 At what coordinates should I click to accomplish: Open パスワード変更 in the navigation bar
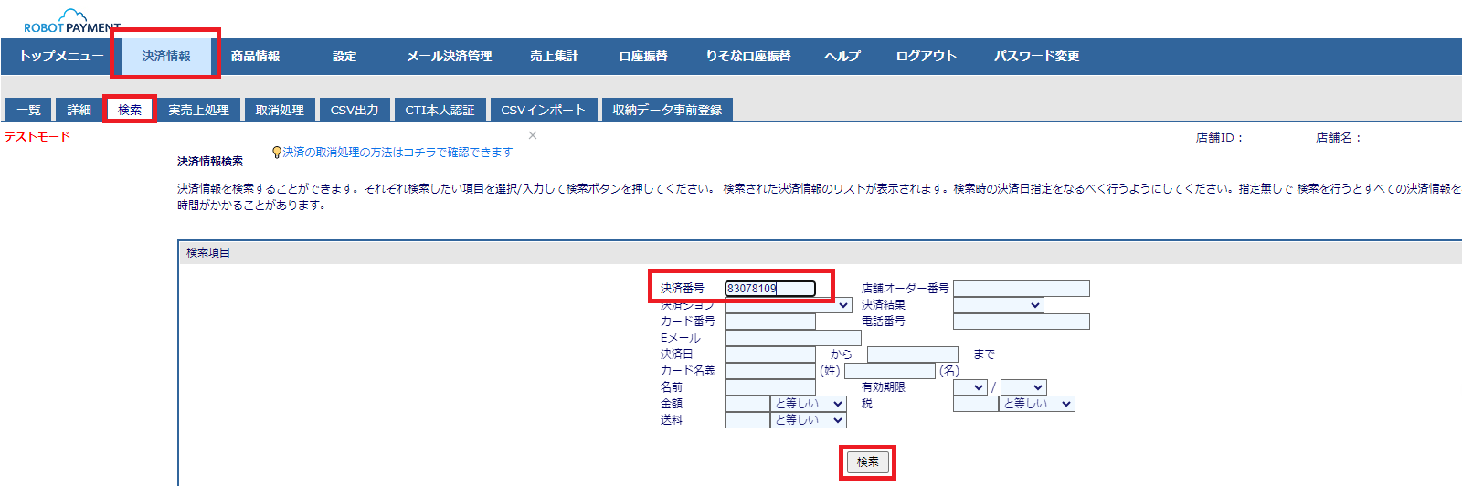(x=1037, y=56)
